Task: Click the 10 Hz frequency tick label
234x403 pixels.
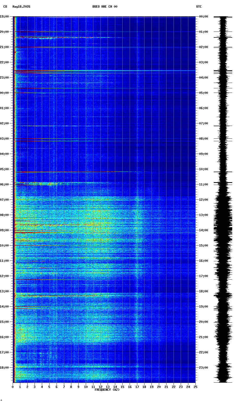Action: (x=86, y=387)
